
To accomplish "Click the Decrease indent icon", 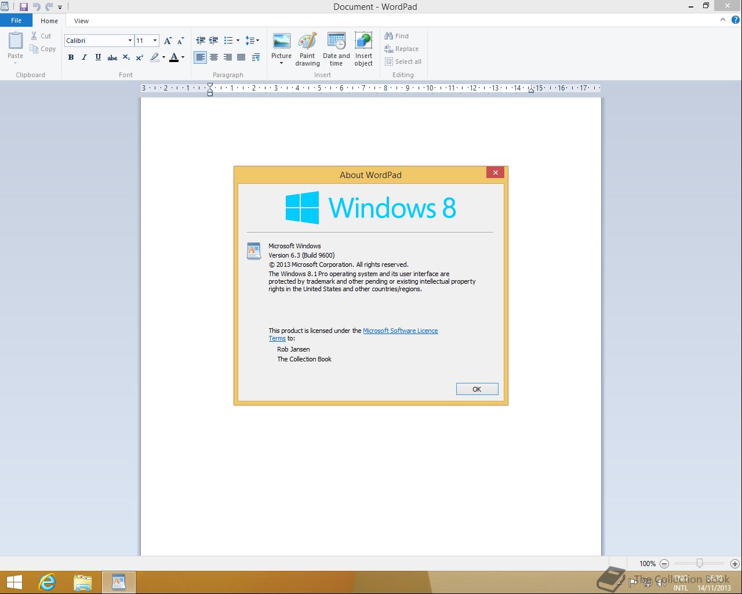I will (x=201, y=41).
